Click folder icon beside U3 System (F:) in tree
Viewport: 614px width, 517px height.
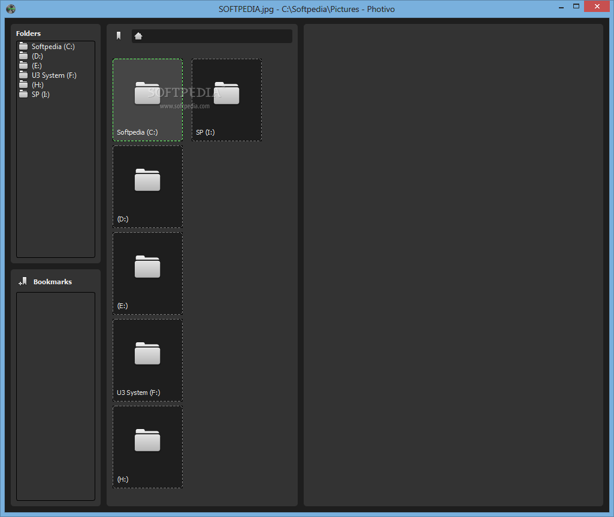pos(23,75)
